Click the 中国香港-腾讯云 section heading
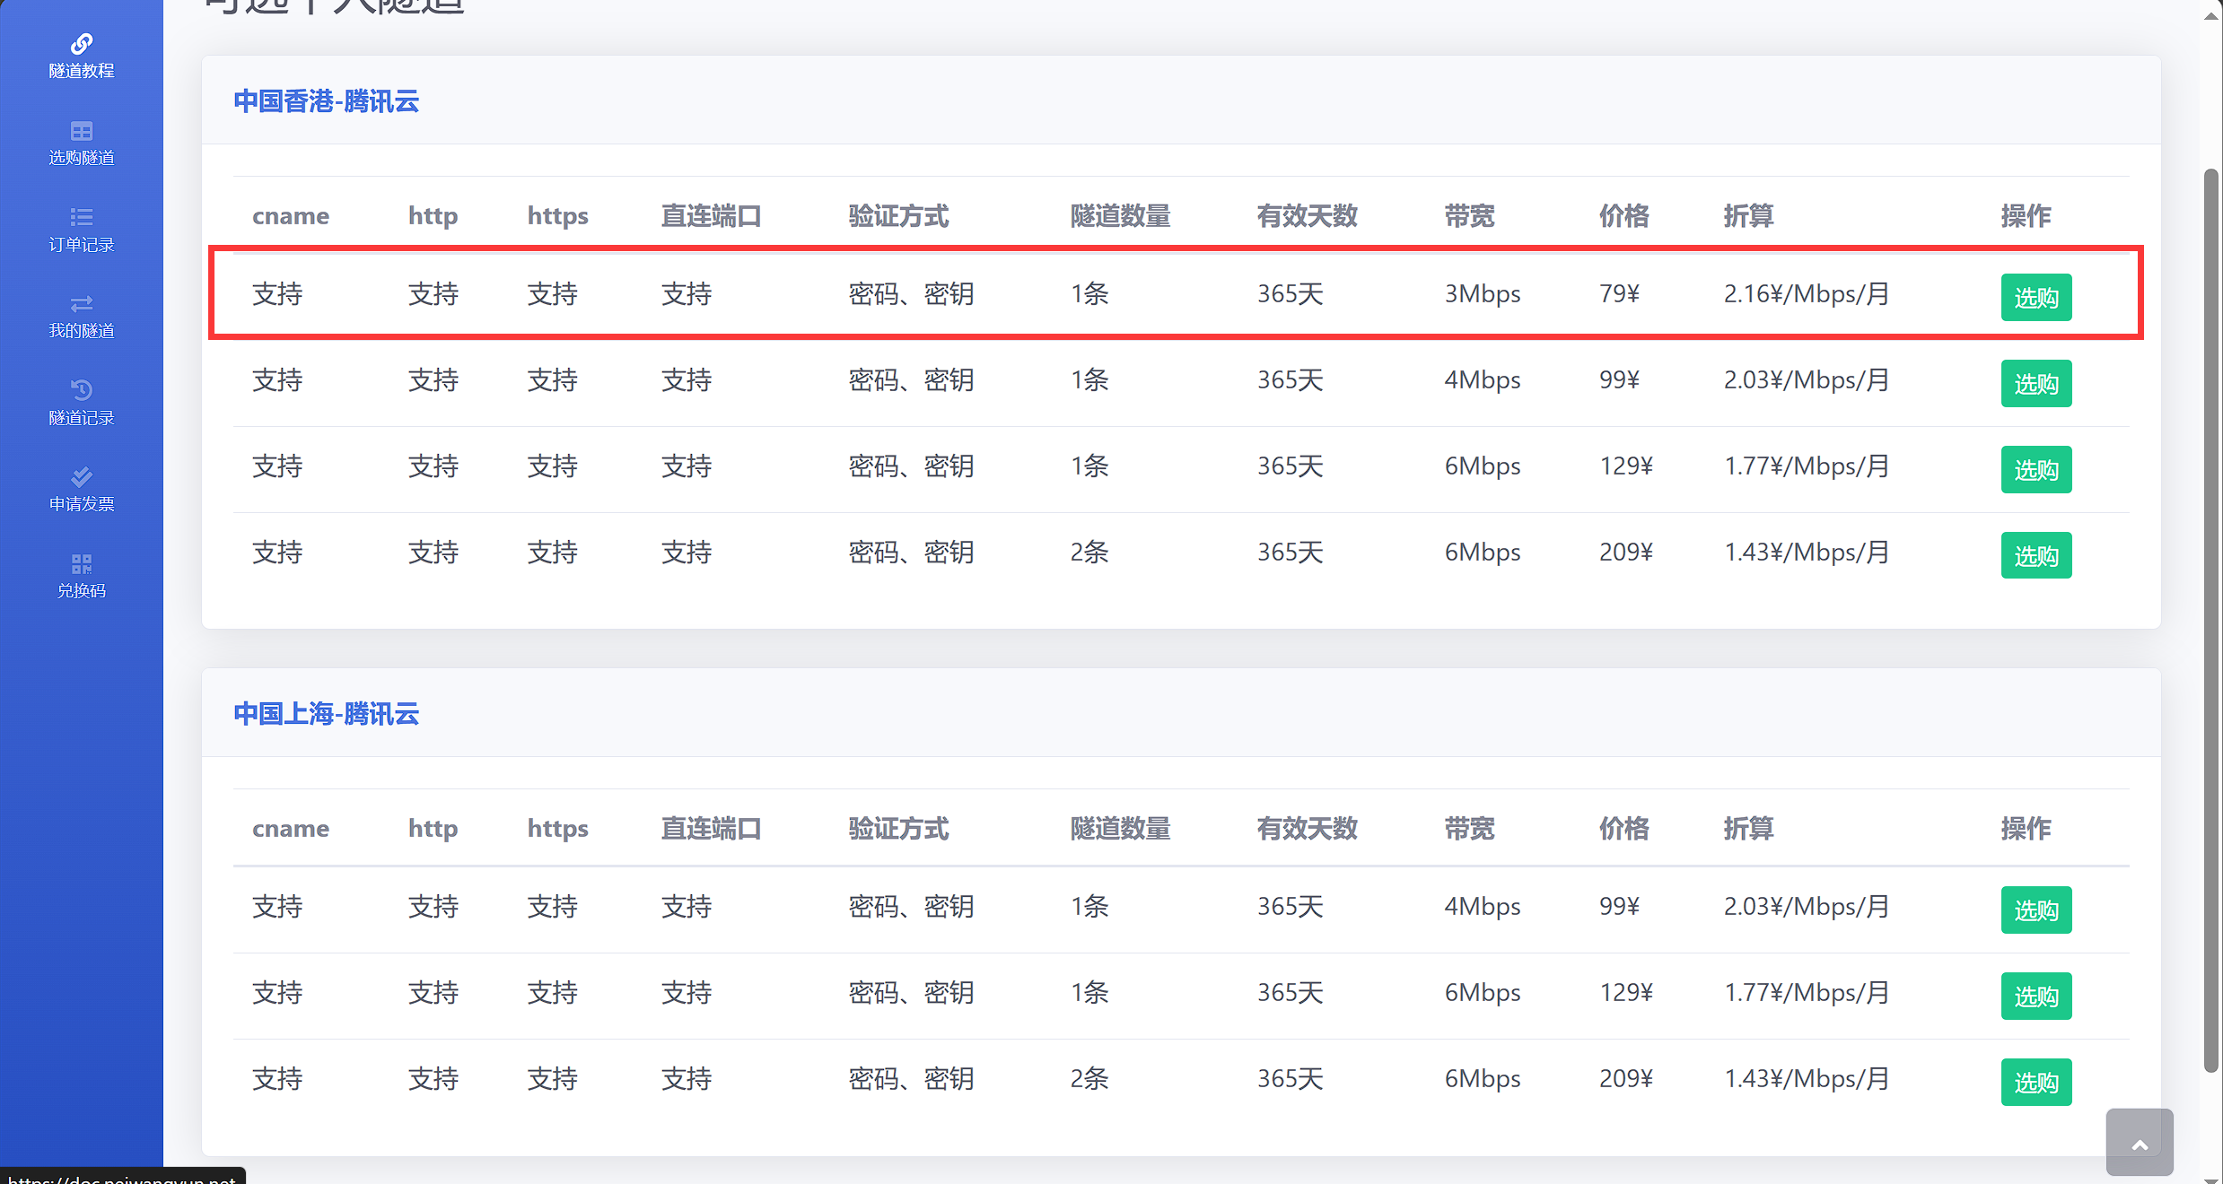2223x1184 pixels. tap(326, 101)
